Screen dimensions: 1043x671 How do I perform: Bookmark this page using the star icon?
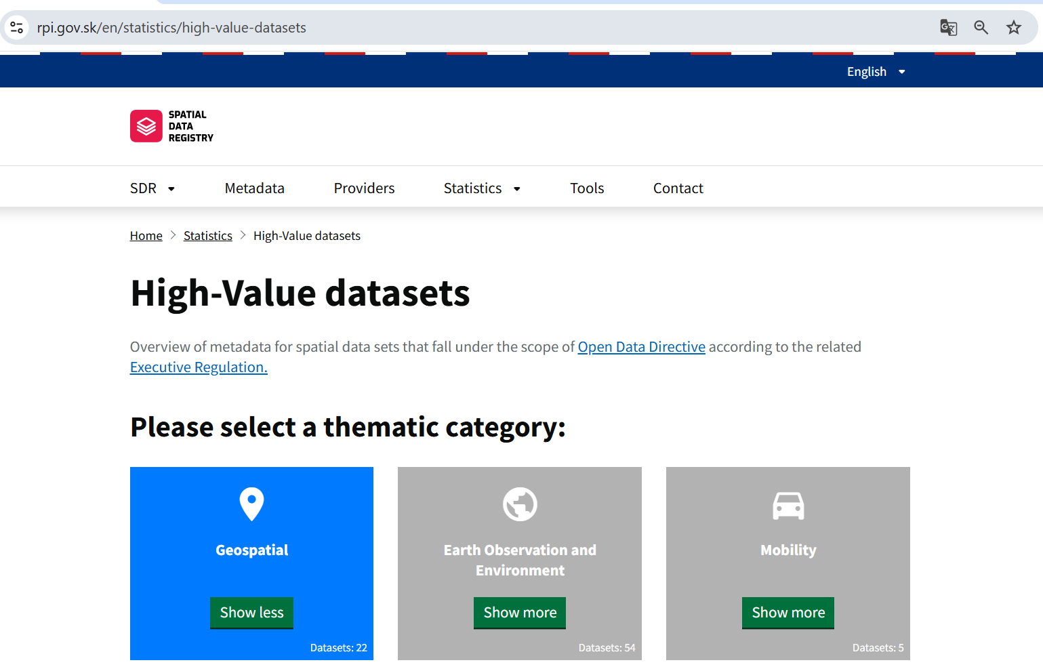pyautogui.click(x=1014, y=28)
